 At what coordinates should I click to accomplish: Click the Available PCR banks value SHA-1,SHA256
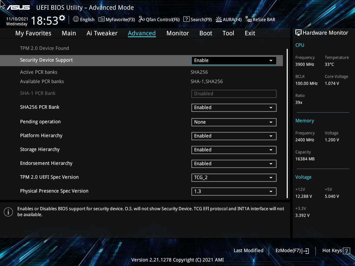[207, 81]
